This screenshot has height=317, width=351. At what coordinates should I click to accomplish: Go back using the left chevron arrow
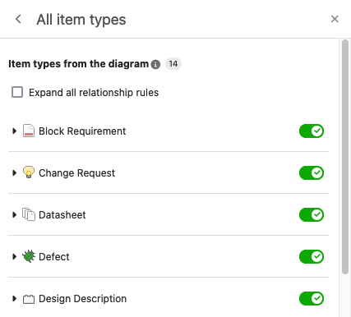point(18,19)
